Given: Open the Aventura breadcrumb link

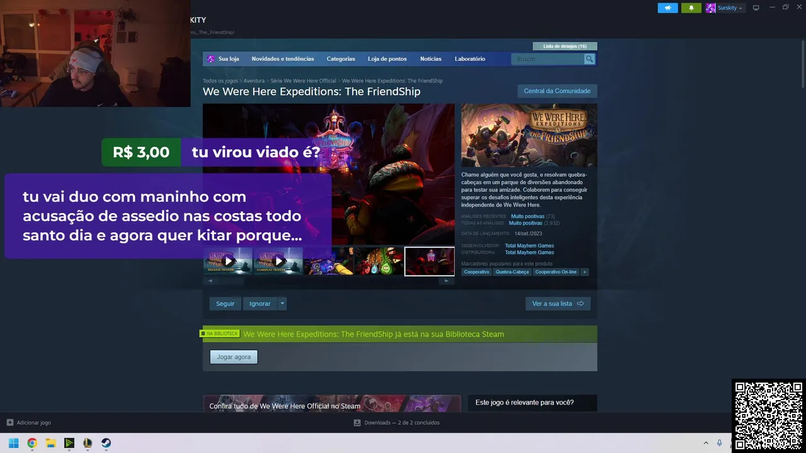Looking at the screenshot, I should (x=254, y=81).
